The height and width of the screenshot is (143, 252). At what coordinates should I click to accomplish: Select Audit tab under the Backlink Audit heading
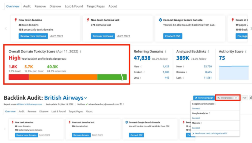coord(21,111)
